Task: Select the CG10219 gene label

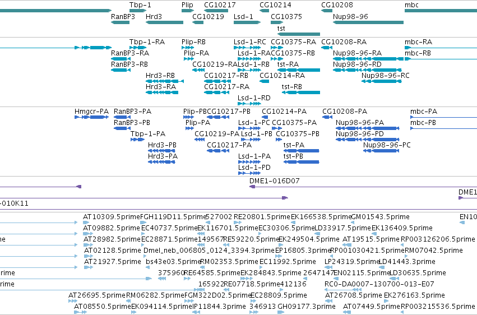Action: click(208, 16)
